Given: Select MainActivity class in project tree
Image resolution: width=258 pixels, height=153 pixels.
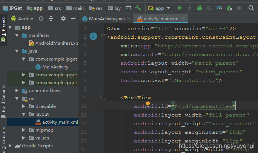Looking at the screenshot, I should [x=52, y=67].
